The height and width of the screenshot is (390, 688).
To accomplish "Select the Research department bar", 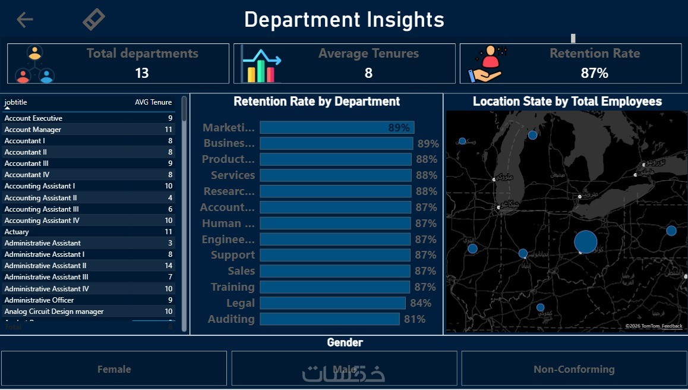I will [335, 191].
